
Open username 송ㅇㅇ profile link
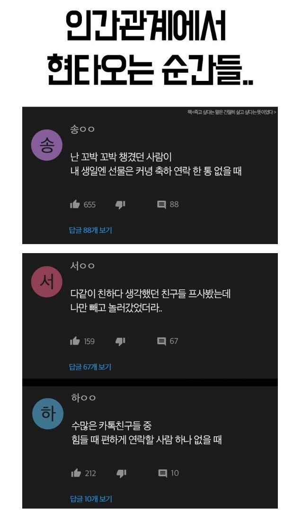pyautogui.click(x=82, y=129)
